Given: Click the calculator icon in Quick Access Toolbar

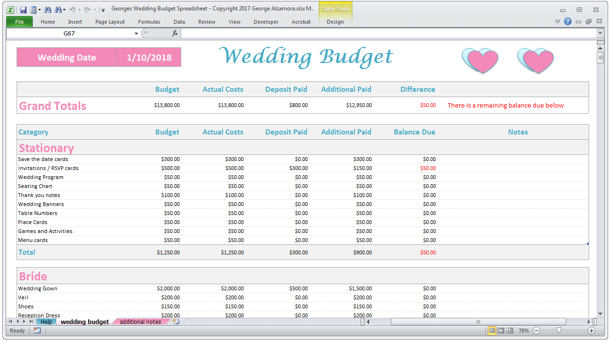Looking at the screenshot, I should coord(34,9).
